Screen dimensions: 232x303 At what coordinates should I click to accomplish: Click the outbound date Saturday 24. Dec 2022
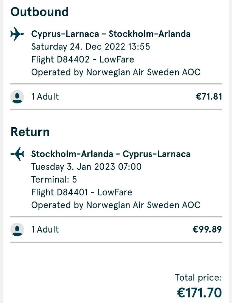point(90,47)
